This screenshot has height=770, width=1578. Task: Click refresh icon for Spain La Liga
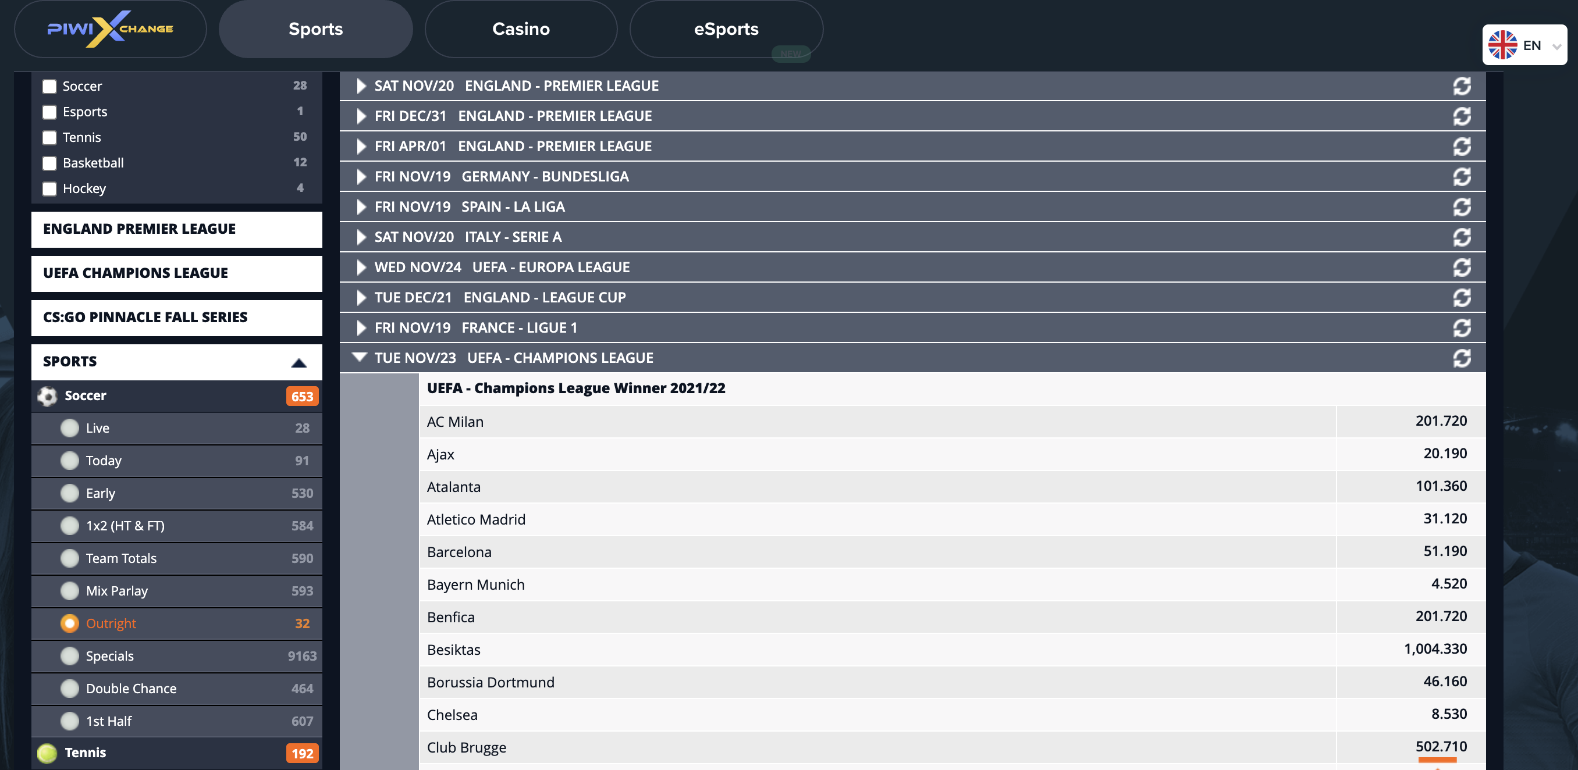1462,207
